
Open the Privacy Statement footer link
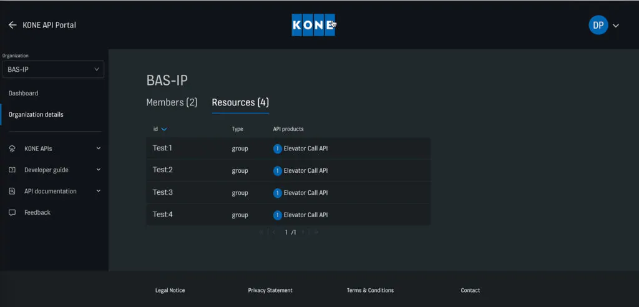[x=270, y=290]
